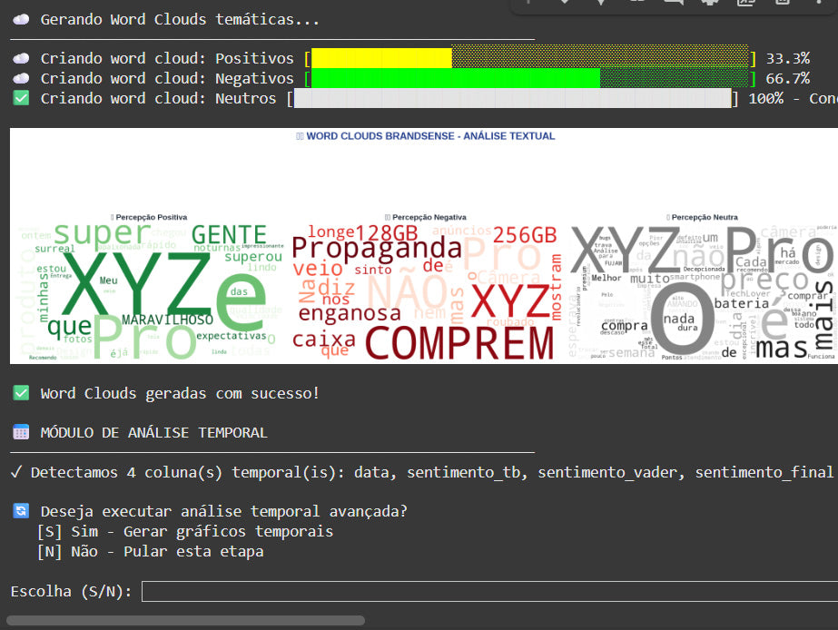Screen dimensions: 838x630
Task: Click the green checkmark beside the Neutros line
Action: coord(21,98)
